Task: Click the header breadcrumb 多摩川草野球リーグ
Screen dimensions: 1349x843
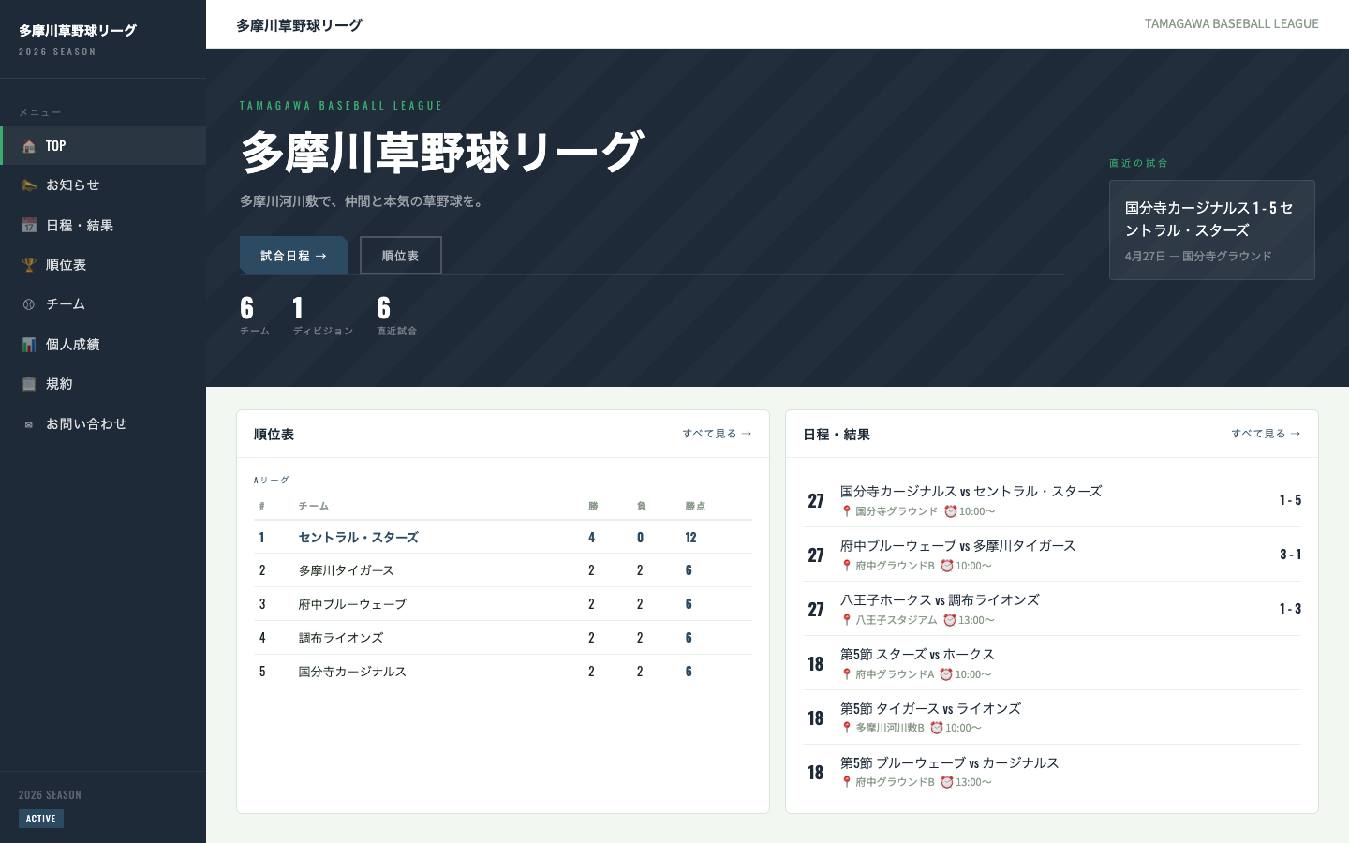Action: pyautogui.click(x=299, y=25)
